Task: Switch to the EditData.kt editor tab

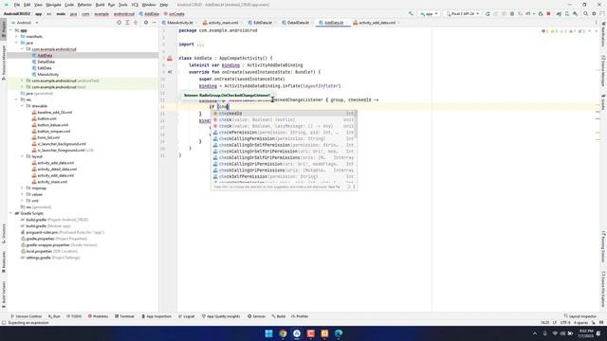Action: pos(262,23)
